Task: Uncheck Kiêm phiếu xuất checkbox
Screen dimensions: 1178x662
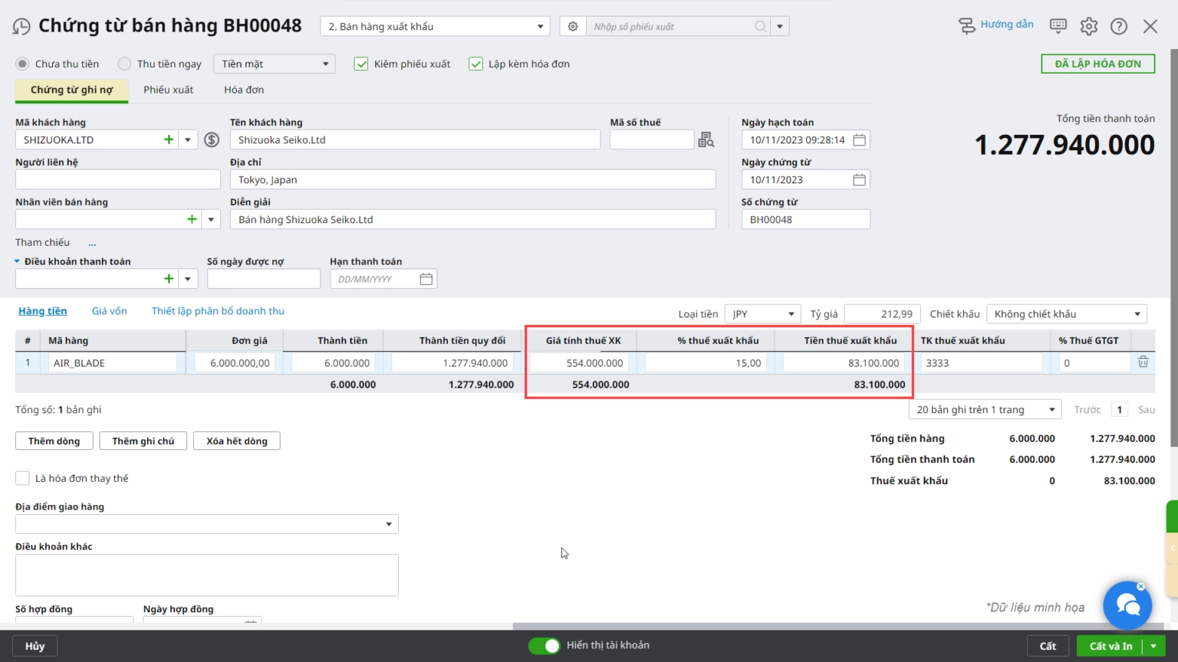Action: coord(361,64)
